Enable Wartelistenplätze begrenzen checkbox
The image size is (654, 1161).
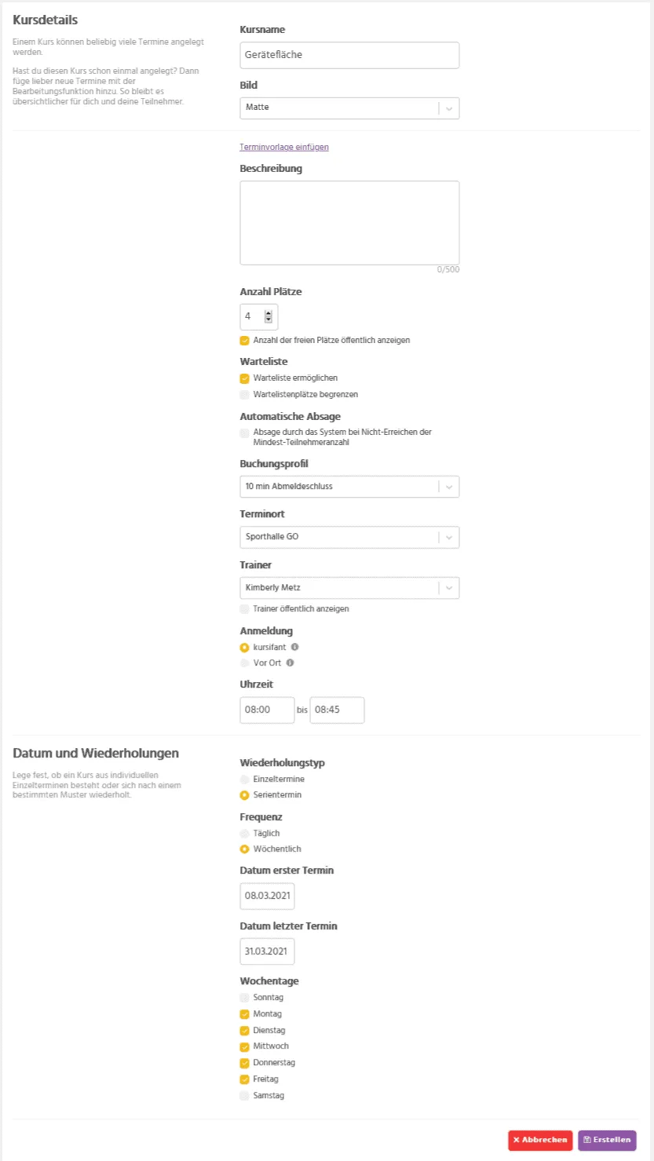point(245,395)
